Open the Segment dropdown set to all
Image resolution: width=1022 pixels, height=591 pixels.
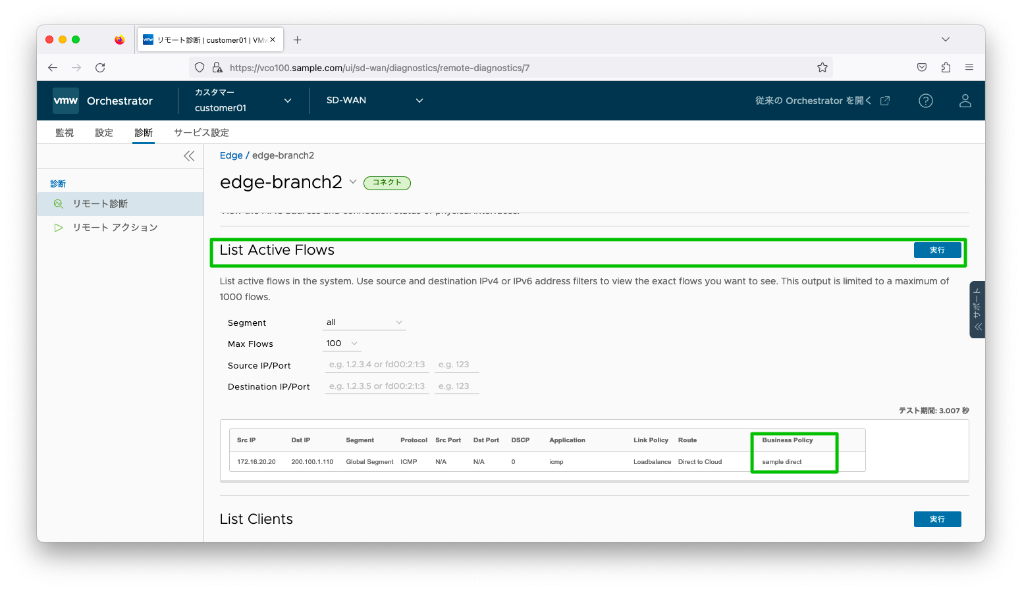click(364, 322)
